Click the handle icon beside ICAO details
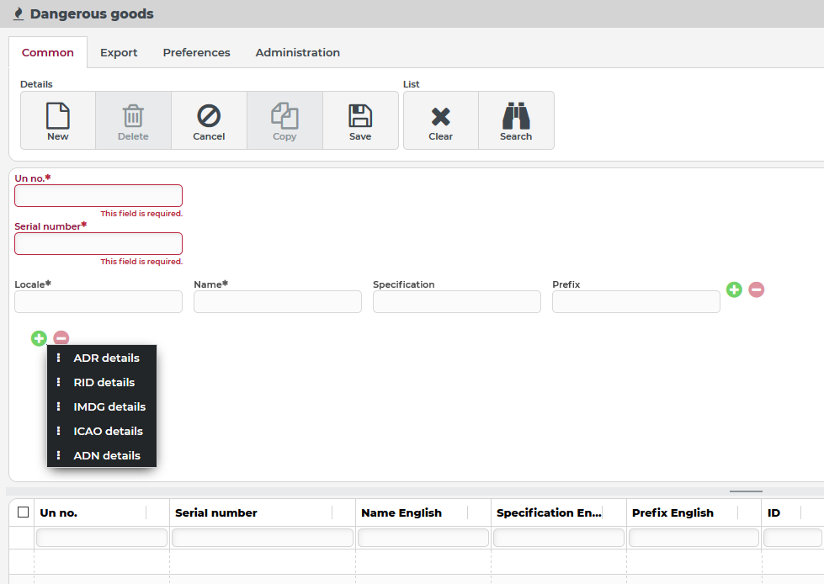Viewport: 824px width, 584px height. (x=58, y=431)
